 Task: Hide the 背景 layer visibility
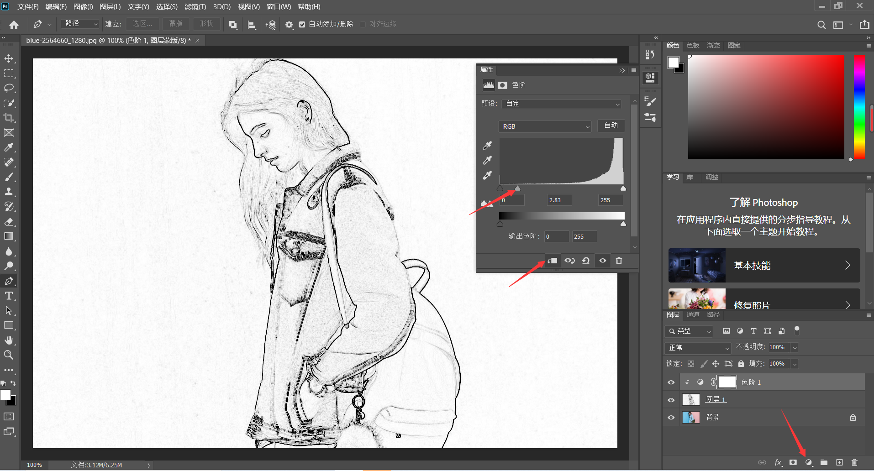pyautogui.click(x=671, y=417)
